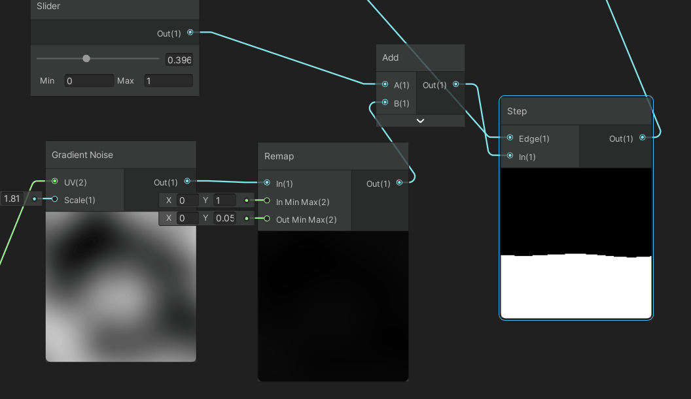Click the slider value field 0.396
Image resolution: width=691 pixels, height=399 pixels.
(179, 60)
